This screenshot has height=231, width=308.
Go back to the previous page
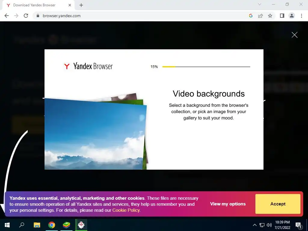pos(7,16)
